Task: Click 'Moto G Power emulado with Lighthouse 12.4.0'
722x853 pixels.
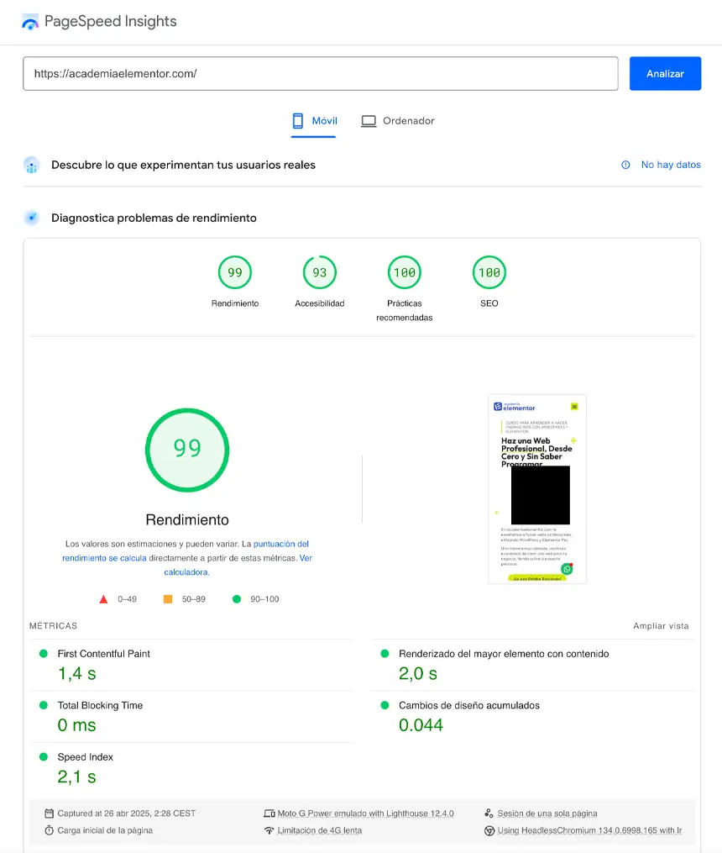Action: pyautogui.click(x=366, y=814)
